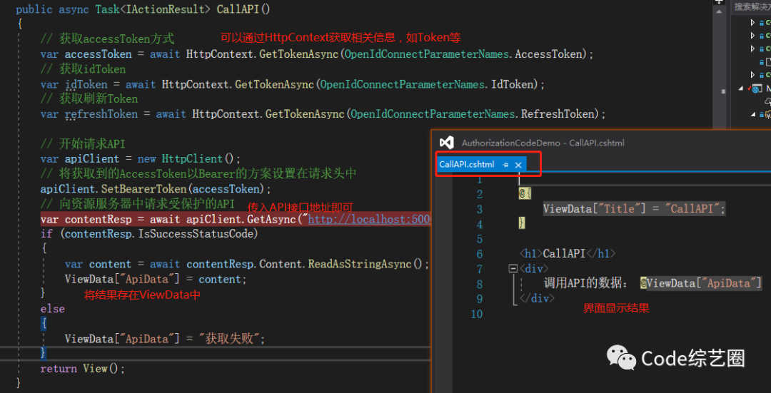Click the Visual Studio logo in popup title bar
Viewport: 771px width, 393px height.
click(446, 143)
